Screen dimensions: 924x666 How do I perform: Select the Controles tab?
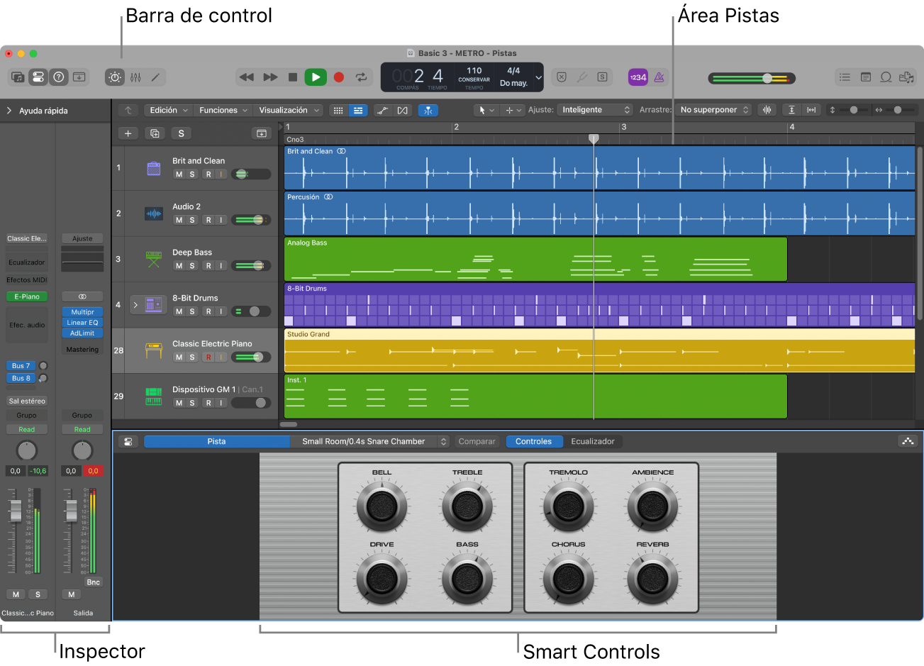pyautogui.click(x=533, y=441)
